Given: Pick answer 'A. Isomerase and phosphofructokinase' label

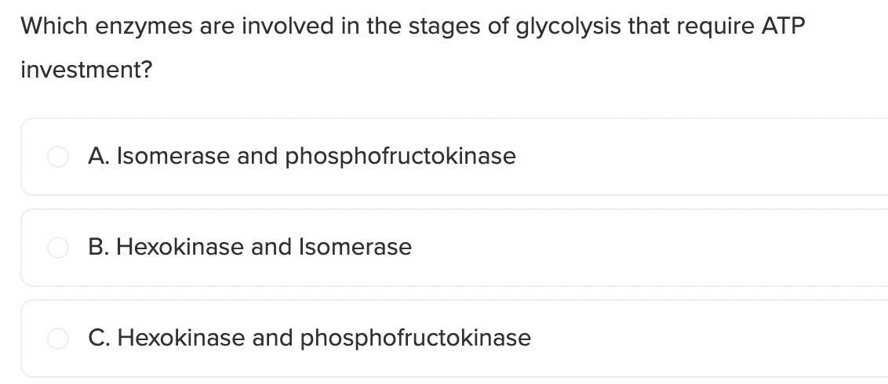Looking at the screenshot, I should 302,157.
